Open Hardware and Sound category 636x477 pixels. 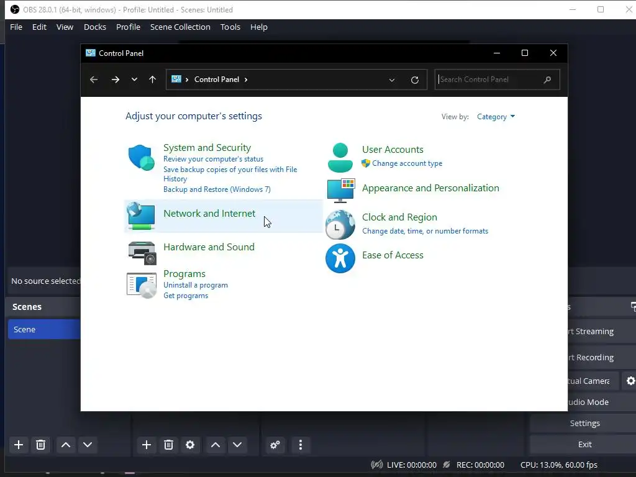click(x=209, y=247)
